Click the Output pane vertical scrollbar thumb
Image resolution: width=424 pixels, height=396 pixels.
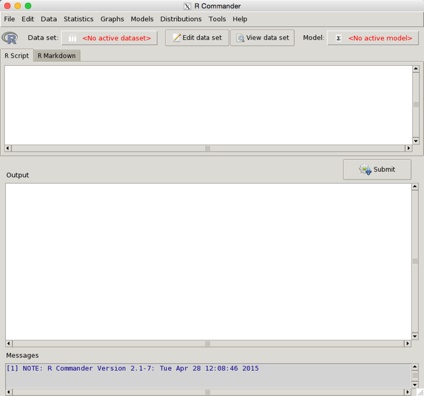pyautogui.click(x=415, y=262)
